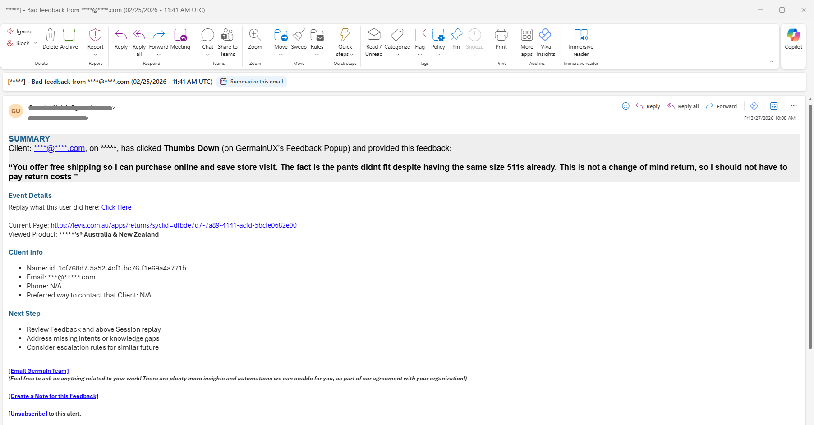Click the Ignore conversation button
The height and width of the screenshot is (425, 814).
click(x=20, y=32)
